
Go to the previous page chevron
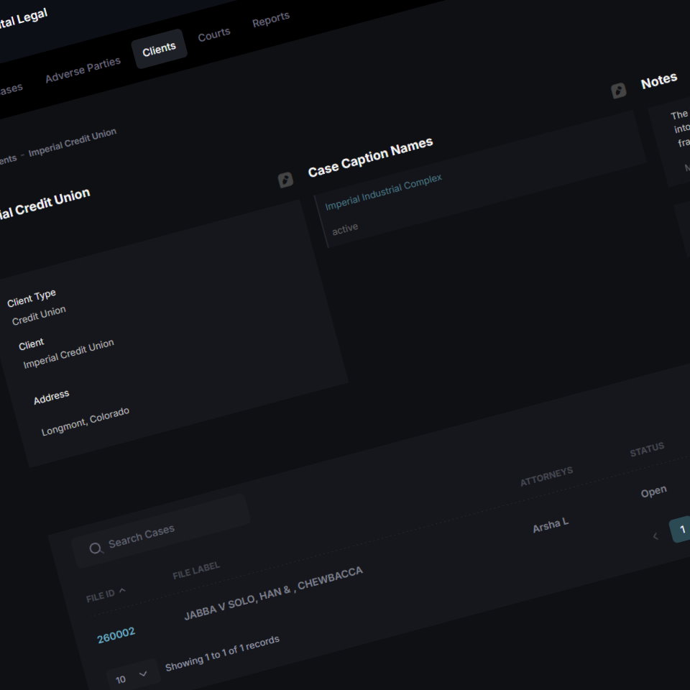tap(655, 536)
